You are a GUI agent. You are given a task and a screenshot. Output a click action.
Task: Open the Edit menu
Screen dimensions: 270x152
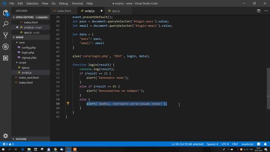pyautogui.click(x=20, y=3)
